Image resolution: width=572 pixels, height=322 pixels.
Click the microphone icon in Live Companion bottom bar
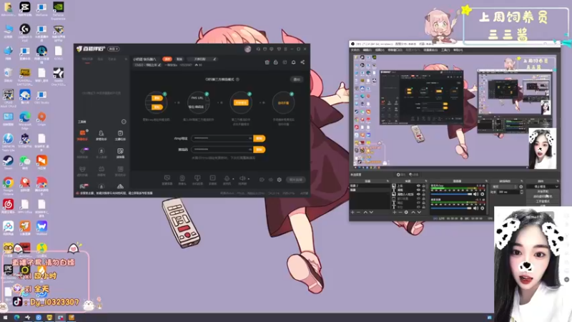pyautogui.click(x=227, y=178)
